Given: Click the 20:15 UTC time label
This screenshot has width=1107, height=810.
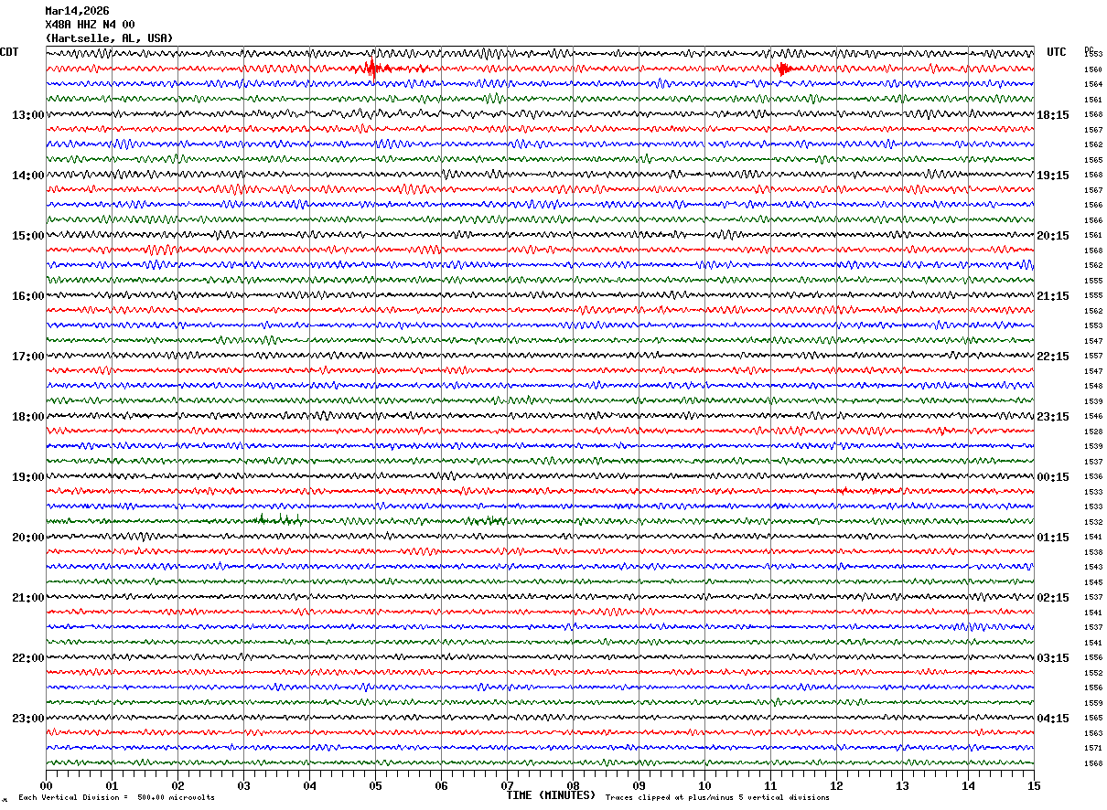Looking at the screenshot, I should click(1053, 236).
